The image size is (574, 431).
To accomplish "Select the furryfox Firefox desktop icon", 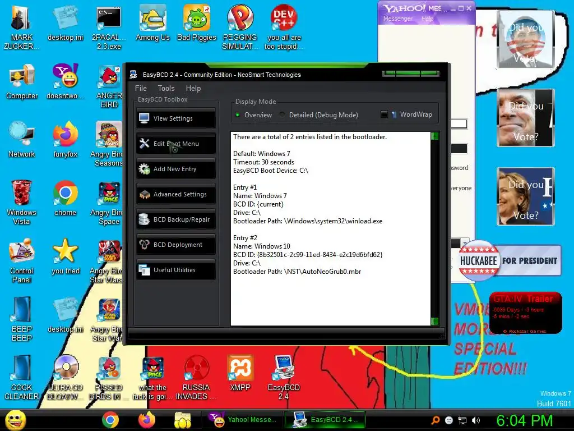I will (x=65, y=140).
